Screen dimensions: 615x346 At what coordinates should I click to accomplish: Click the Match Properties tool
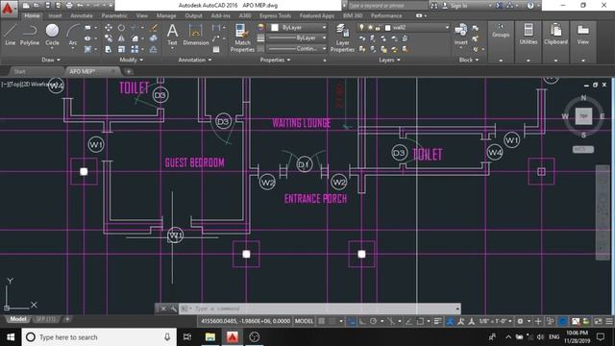(242, 37)
